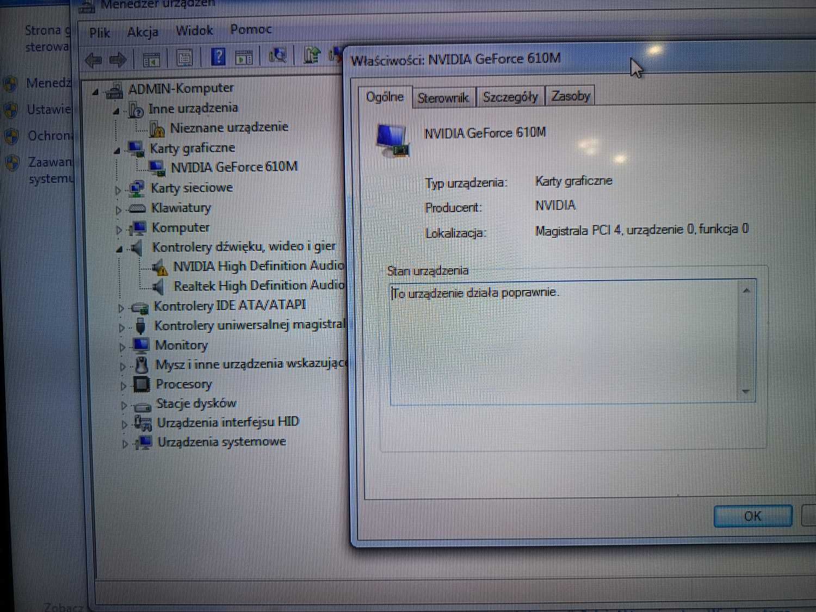Screen dimensions: 816x612
Task: Expand the Urządzenia systemowe node
Action: [x=125, y=444]
